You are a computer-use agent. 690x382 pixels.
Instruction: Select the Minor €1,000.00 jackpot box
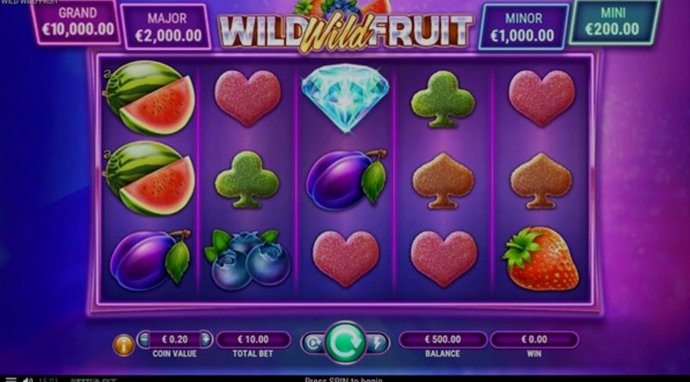pos(524,27)
